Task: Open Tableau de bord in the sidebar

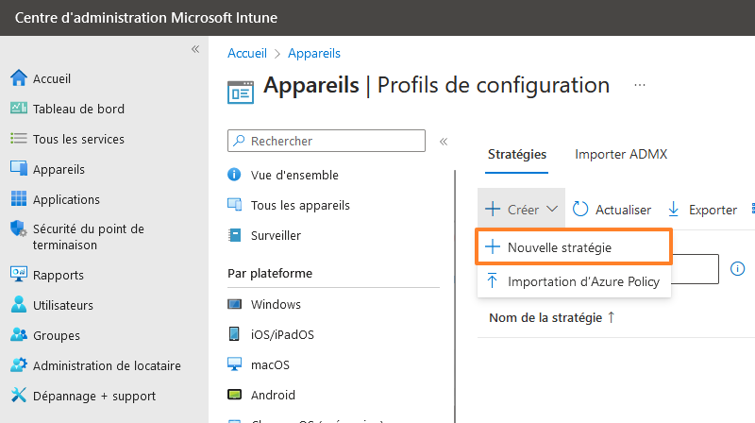Action: point(78,109)
